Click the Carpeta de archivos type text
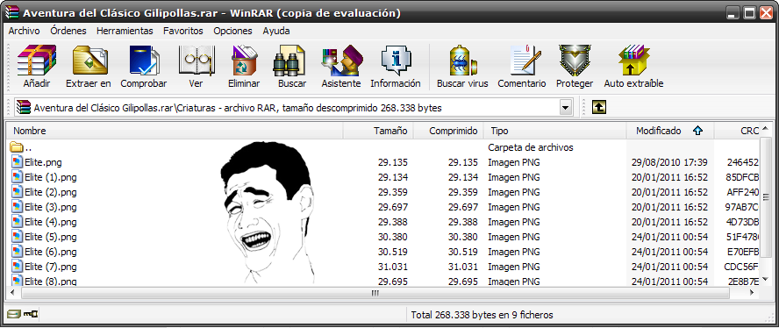The width and height of the screenshot is (779, 328). pos(531,147)
